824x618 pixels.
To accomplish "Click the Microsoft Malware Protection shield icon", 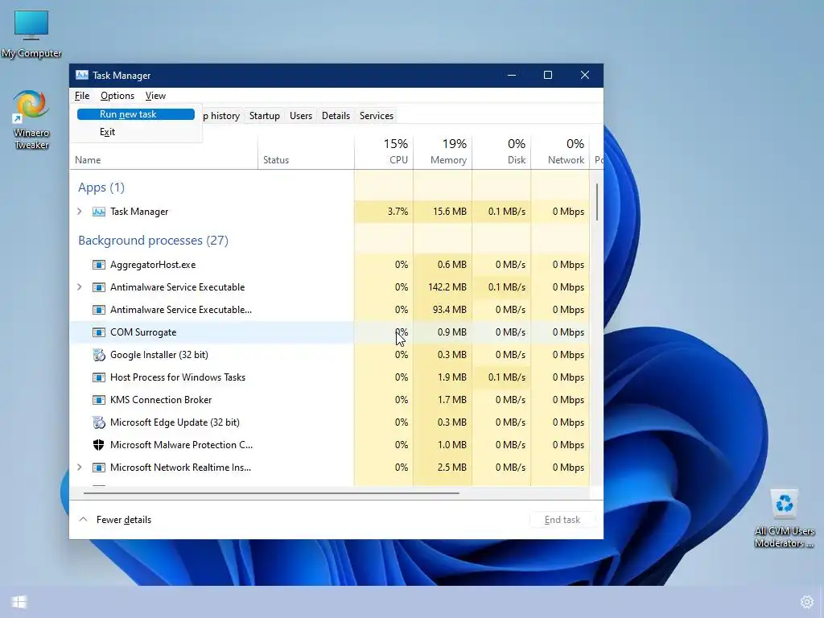I will pyautogui.click(x=98, y=444).
